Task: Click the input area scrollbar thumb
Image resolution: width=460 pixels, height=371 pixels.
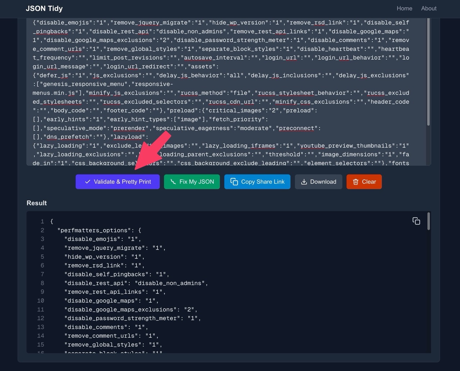Action: pos(428,72)
